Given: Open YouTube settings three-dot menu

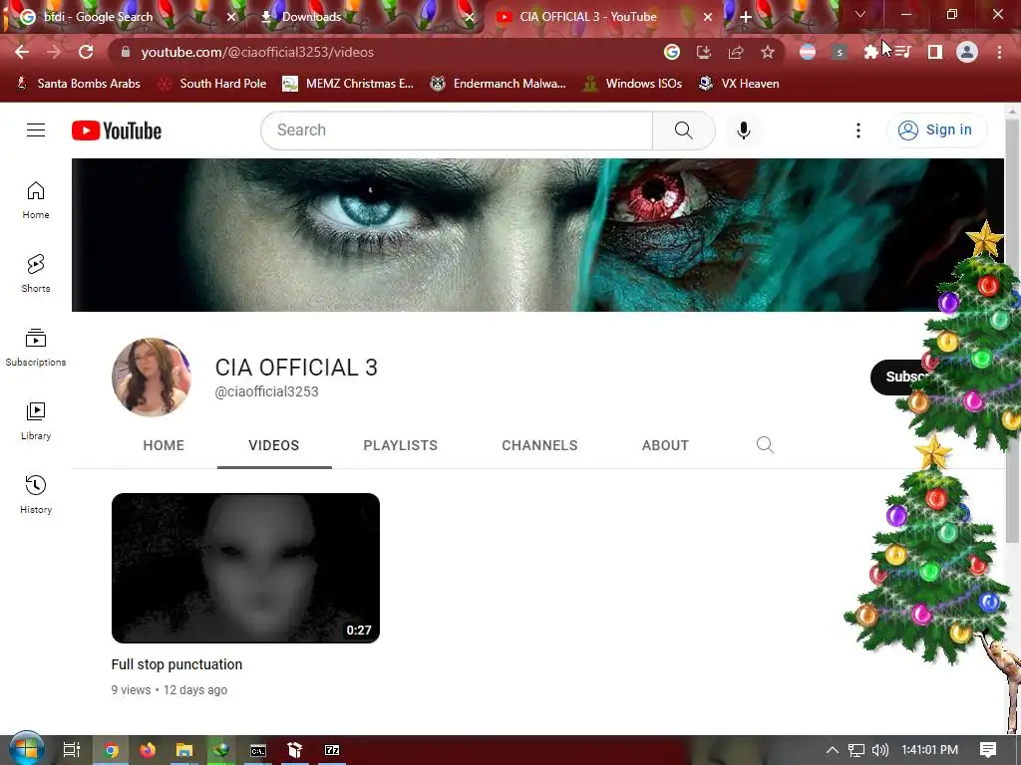Looking at the screenshot, I should click(x=858, y=130).
